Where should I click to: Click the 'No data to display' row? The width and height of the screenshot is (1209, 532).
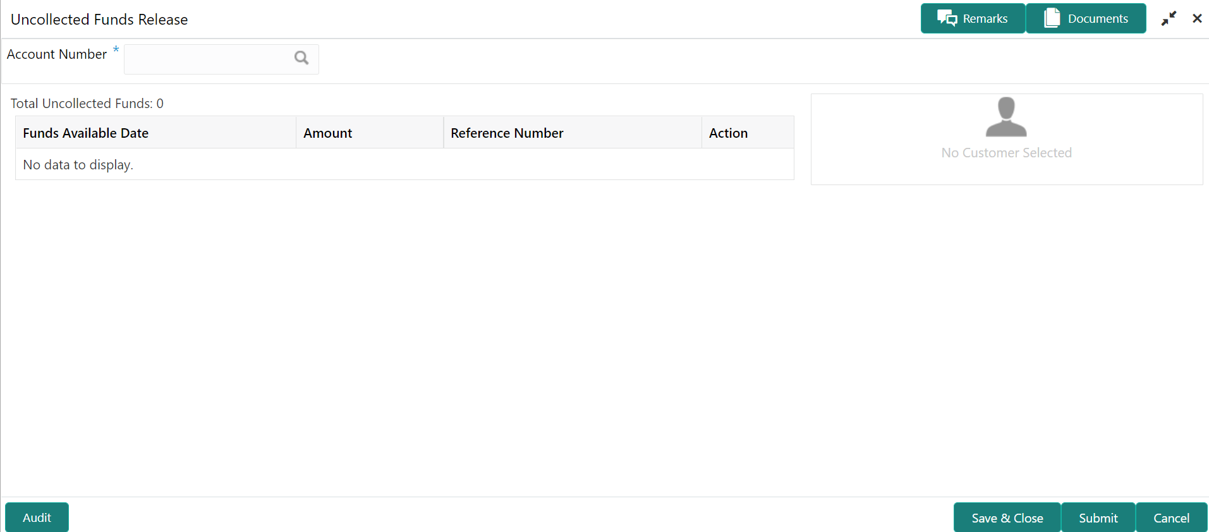(404, 164)
